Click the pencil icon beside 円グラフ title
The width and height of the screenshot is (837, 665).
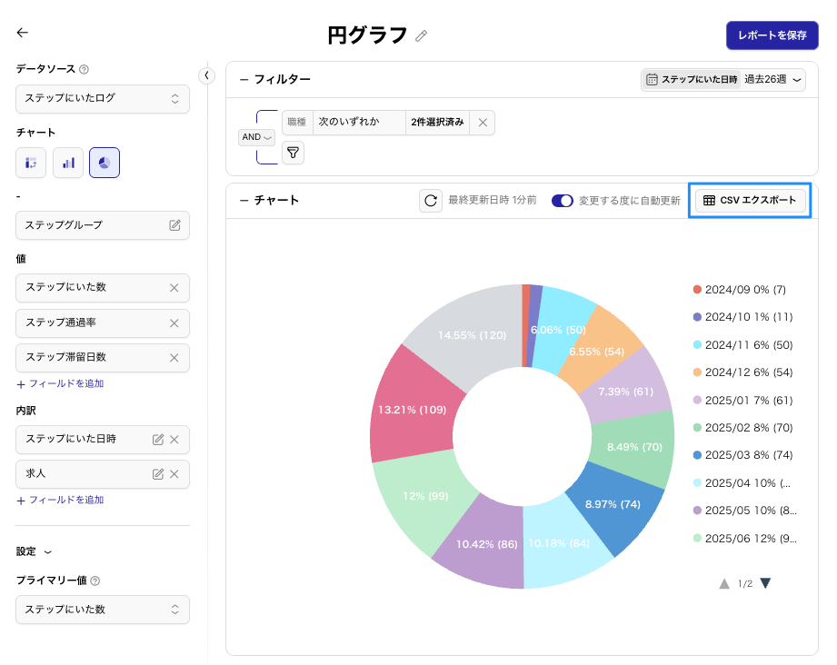click(421, 35)
